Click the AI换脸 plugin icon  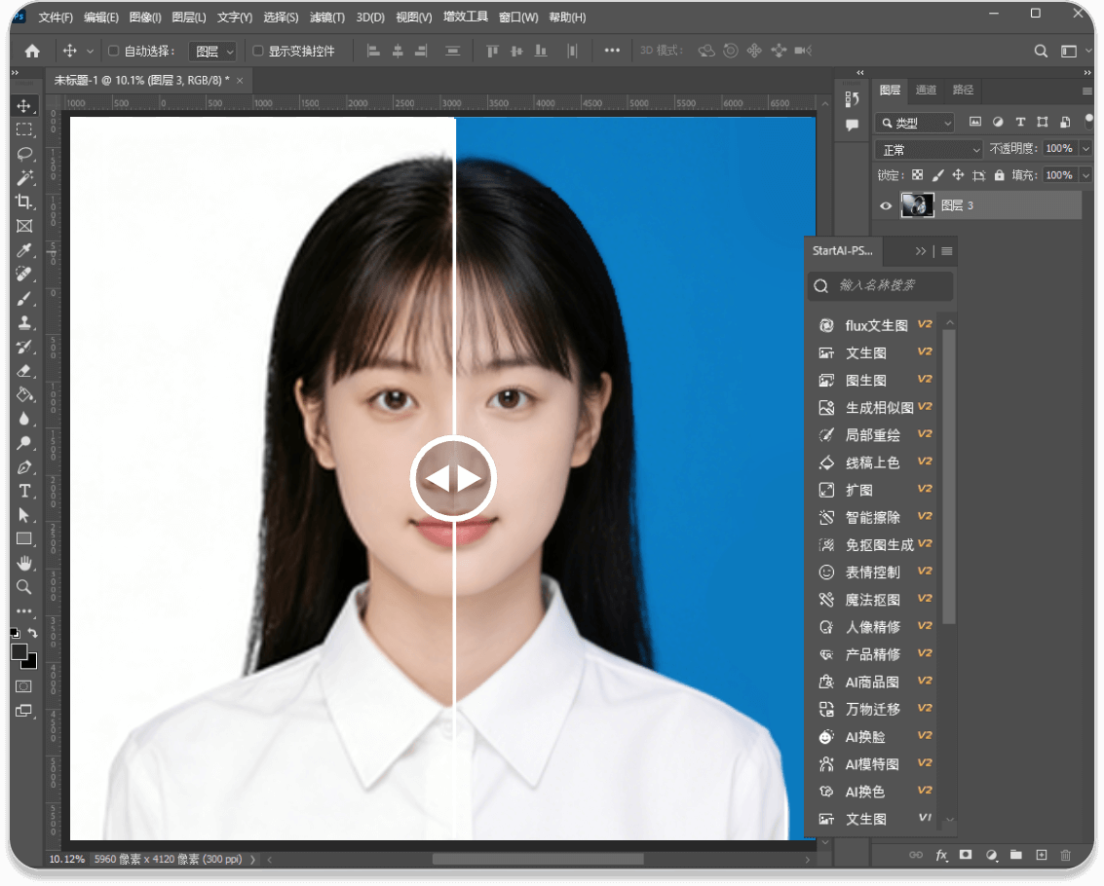(826, 737)
